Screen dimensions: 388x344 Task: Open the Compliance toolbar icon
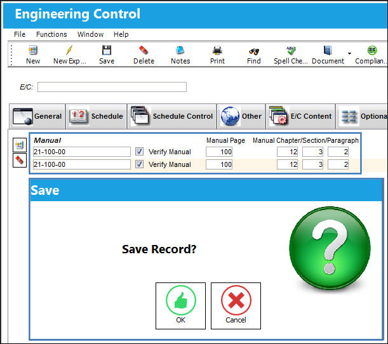coord(372,50)
